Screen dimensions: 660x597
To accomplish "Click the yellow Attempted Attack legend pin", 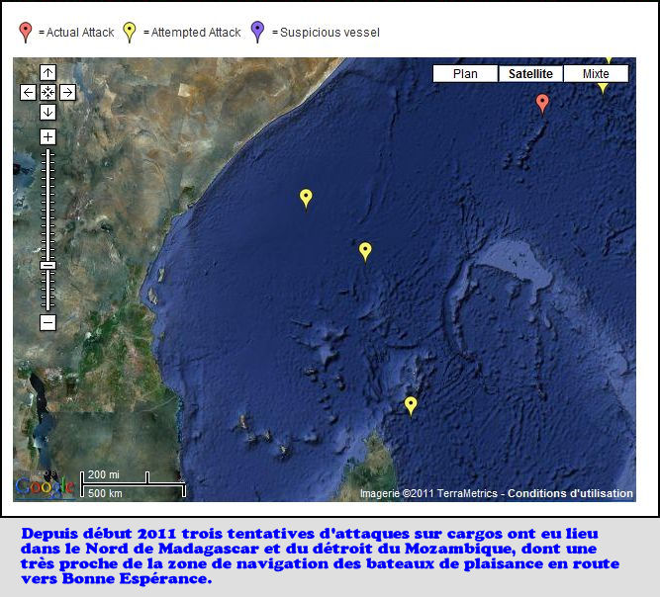I will (x=130, y=33).
